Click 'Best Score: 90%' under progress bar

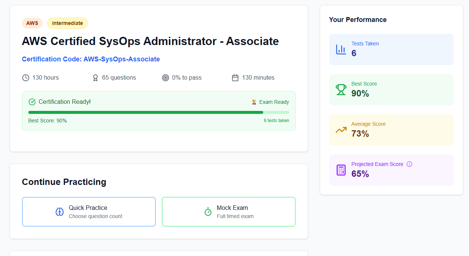48,121
